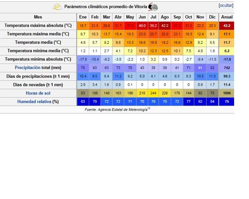Click the Abr column header

point(118,17)
